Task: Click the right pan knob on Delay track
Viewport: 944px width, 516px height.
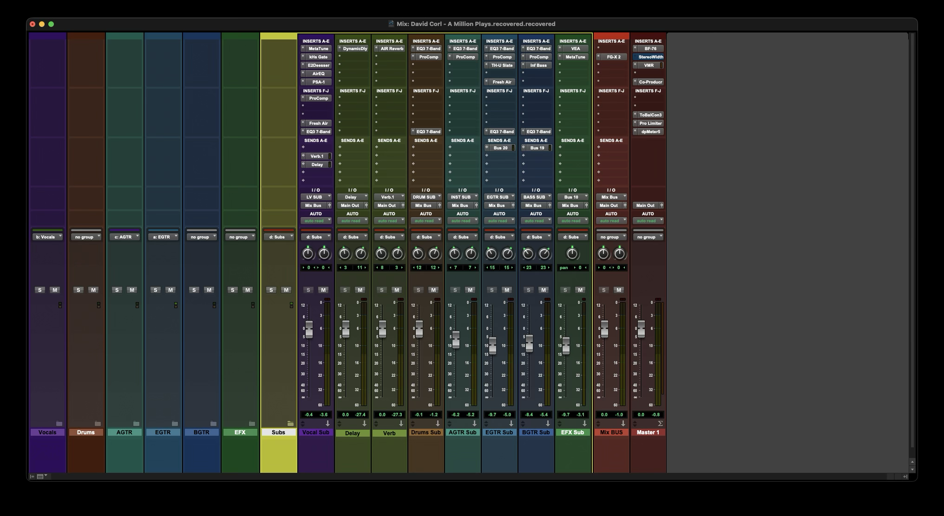Action: point(361,254)
